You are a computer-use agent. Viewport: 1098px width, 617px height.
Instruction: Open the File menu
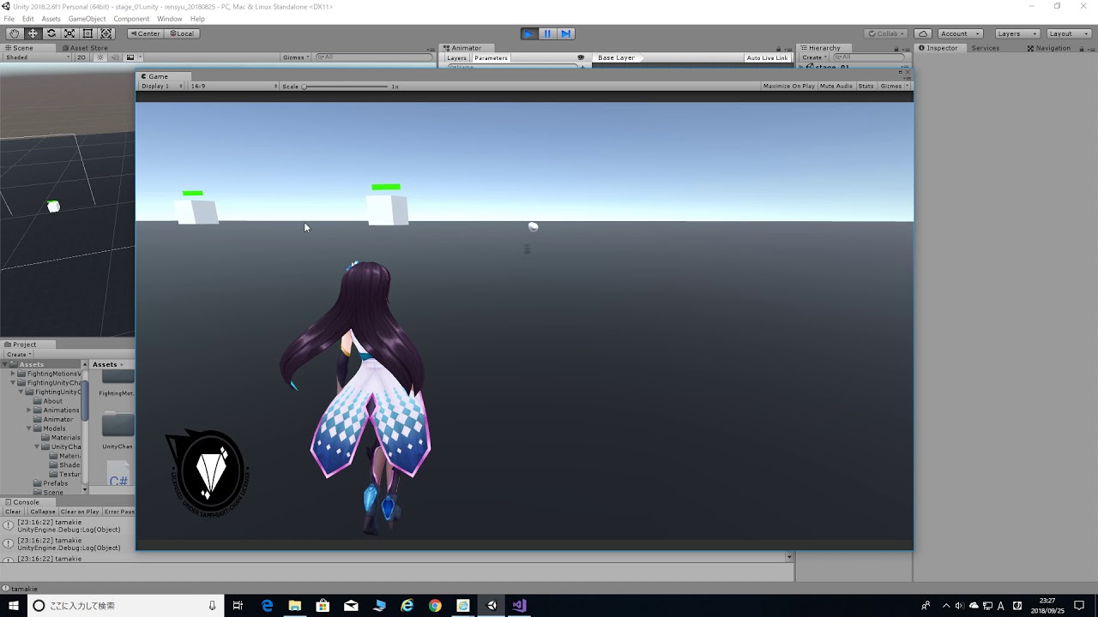[9, 19]
